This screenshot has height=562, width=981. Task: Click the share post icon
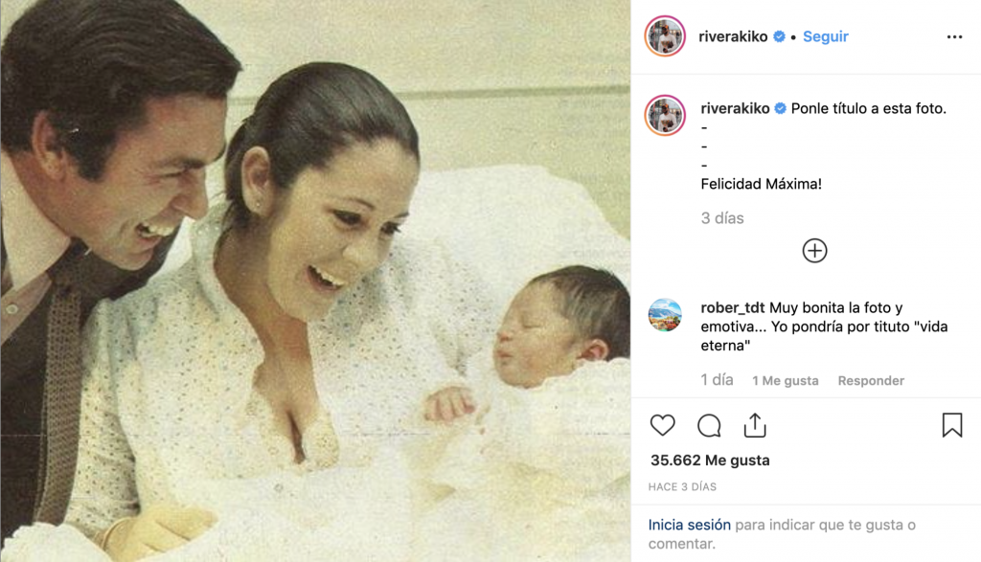coord(755,425)
